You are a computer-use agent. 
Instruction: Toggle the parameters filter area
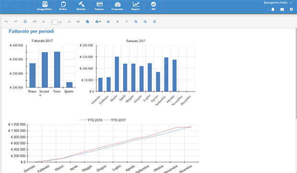[127, 21]
